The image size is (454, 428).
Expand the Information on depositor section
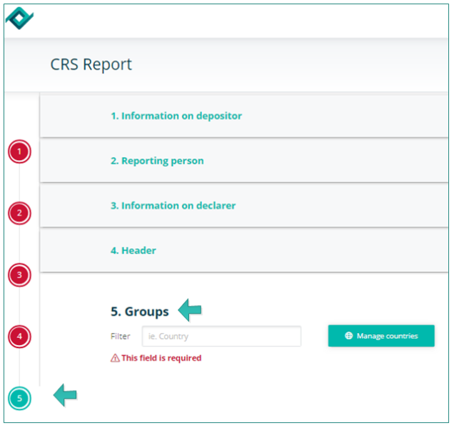tap(176, 116)
